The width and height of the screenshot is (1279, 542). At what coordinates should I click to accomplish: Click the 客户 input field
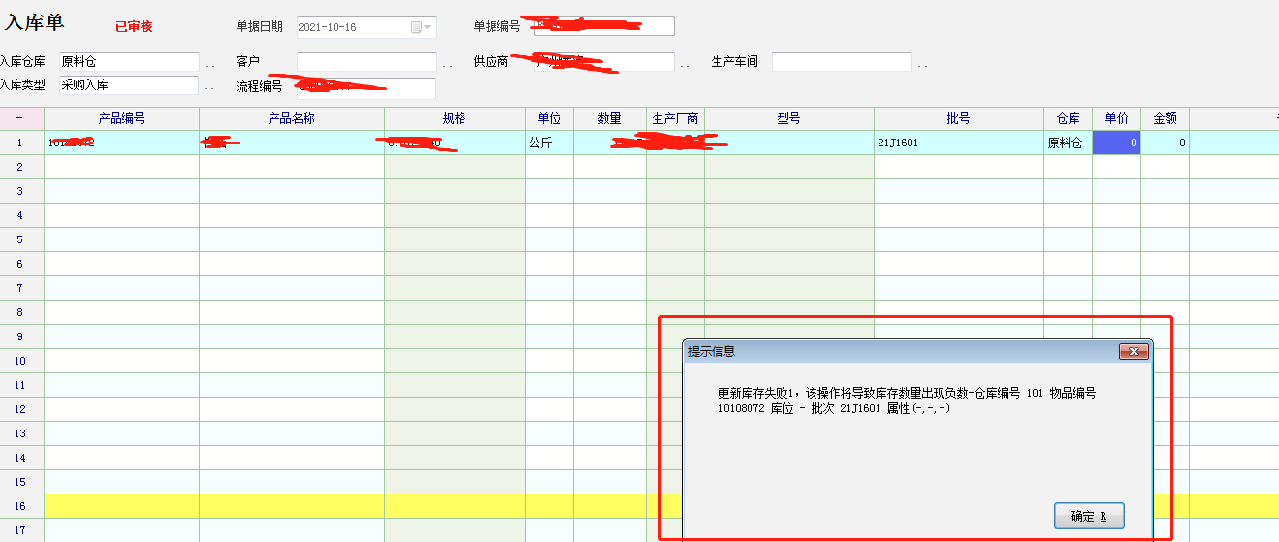(x=367, y=62)
